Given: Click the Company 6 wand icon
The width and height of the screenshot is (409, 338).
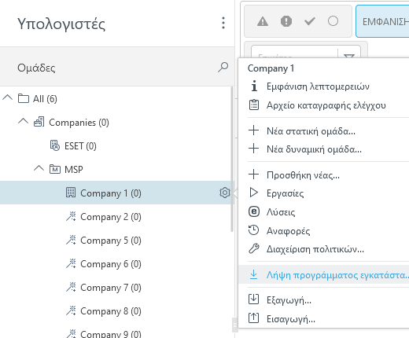Looking at the screenshot, I should 71,263.
